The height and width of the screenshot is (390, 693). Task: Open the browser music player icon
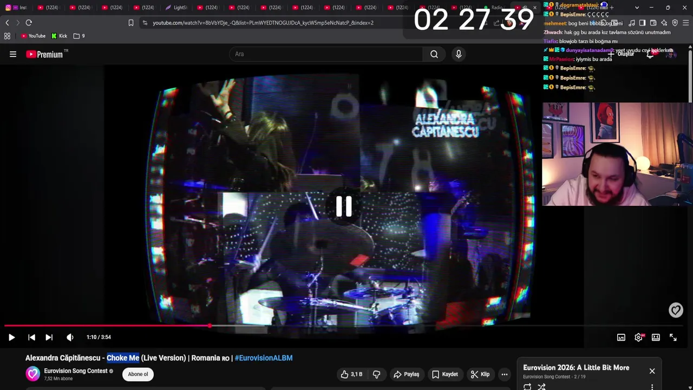632,23
